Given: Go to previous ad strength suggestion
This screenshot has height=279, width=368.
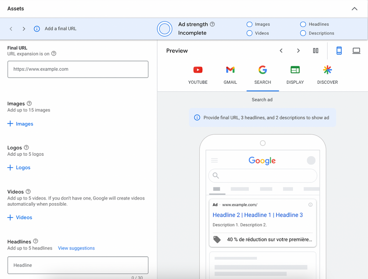Looking at the screenshot, I should point(11,29).
